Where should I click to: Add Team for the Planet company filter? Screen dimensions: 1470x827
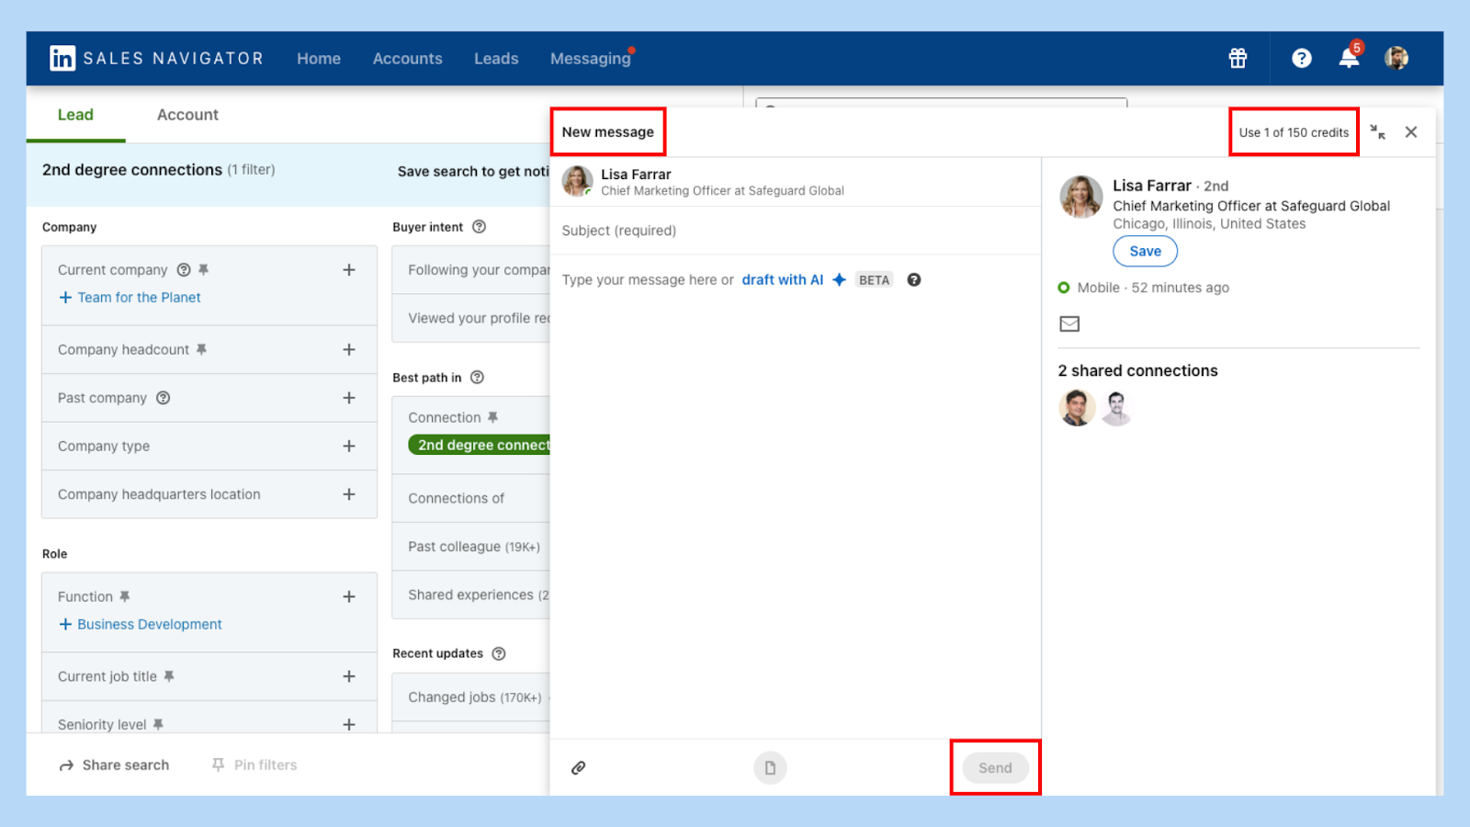coord(130,297)
